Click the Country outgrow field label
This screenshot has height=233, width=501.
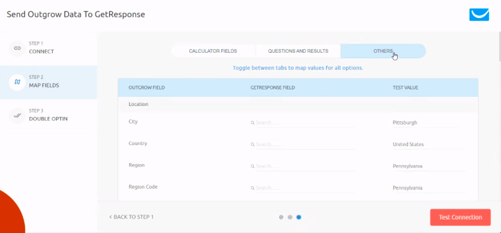[x=138, y=143]
